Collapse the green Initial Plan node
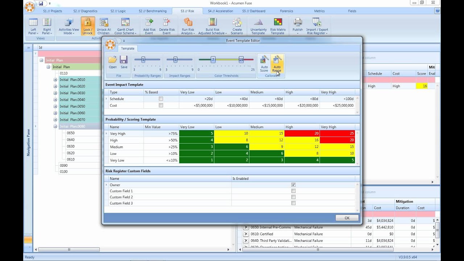The height and width of the screenshot is (261, 464). click(x=48, y=67)
